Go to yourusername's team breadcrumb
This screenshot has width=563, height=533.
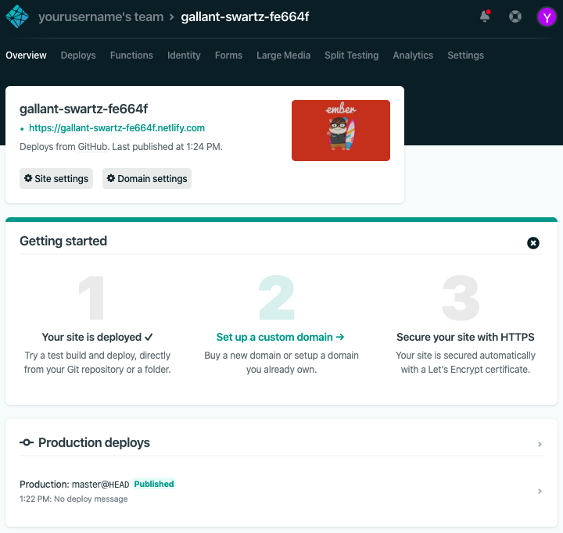101,16
